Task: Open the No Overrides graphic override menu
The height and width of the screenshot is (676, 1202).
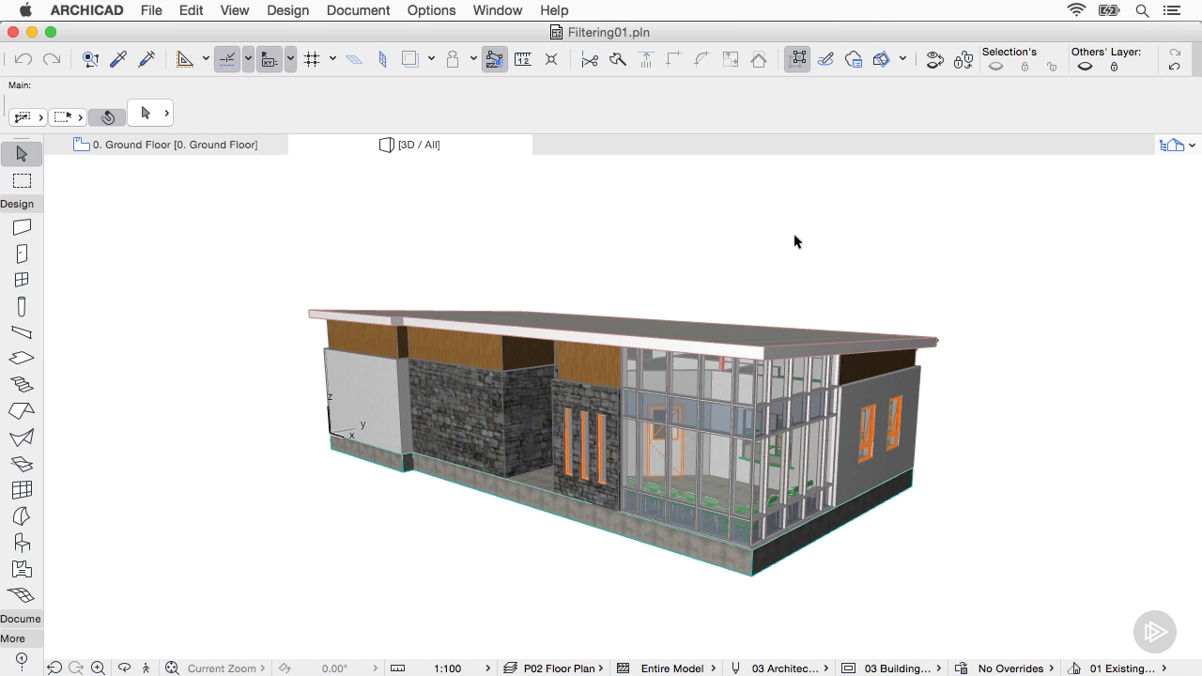Action: (1010, 668)
